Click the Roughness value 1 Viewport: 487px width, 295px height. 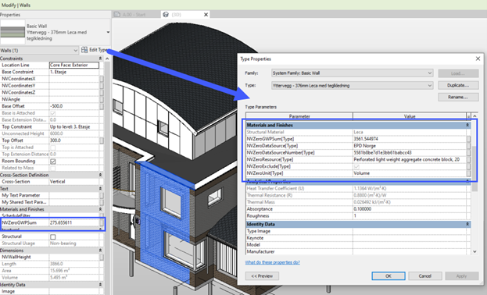tap(410, 216)
